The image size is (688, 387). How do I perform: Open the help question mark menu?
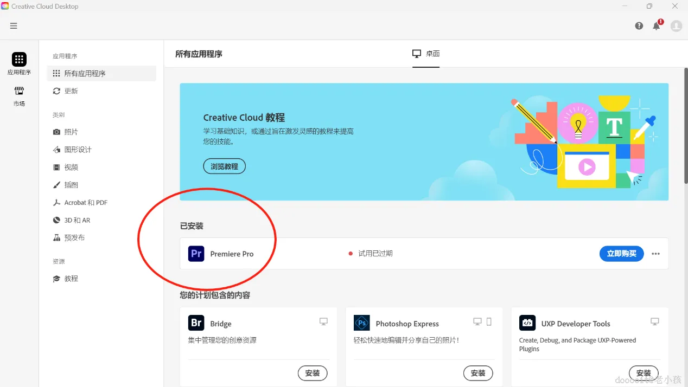(x=639, y=25)
